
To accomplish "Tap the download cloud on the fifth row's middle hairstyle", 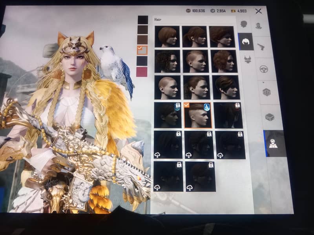I will pos(188,155).
